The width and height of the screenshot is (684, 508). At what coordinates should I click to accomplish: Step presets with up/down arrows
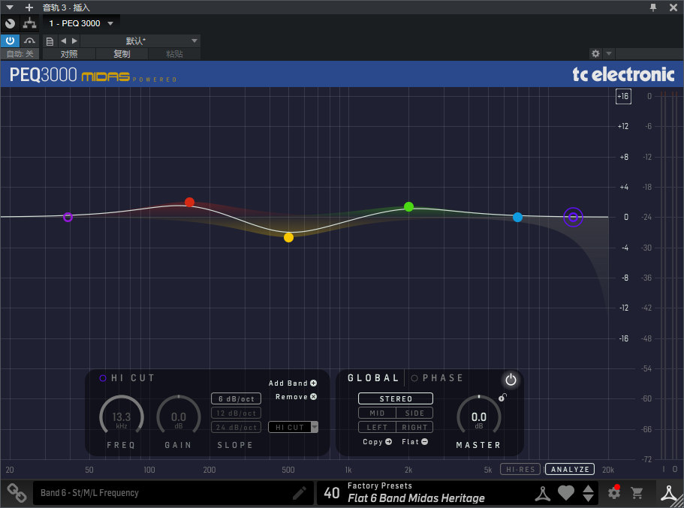(588, 493)
